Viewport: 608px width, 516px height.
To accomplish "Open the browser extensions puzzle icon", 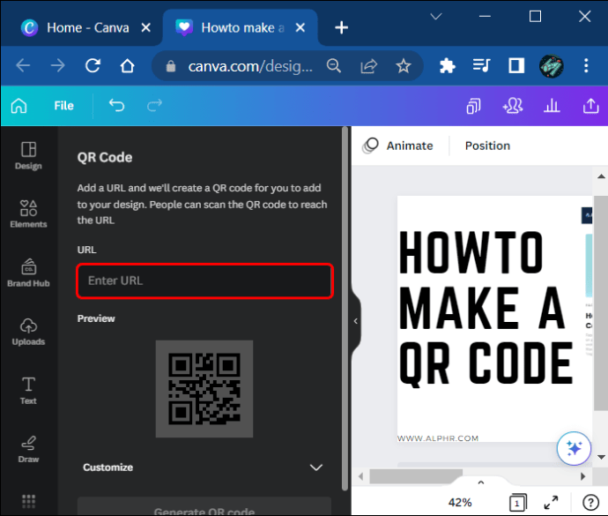I will 447,65.
